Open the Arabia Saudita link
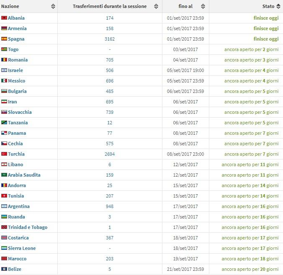 click(x=24, y=175)
